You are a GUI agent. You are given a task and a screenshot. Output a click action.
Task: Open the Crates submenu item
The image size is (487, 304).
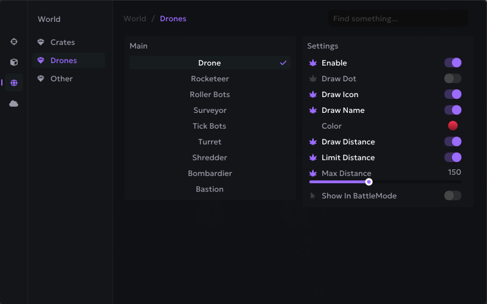click(x=63, y=42)
